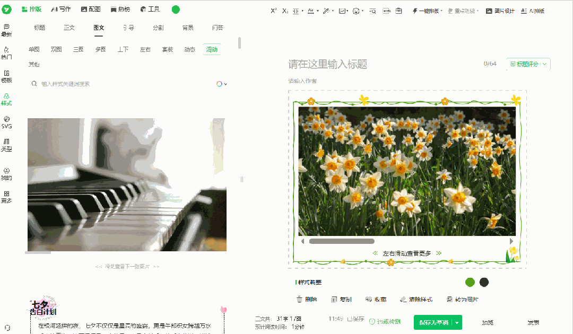This screenshot has height=334, width=573.
Task: Click the subscript X₂ icon
Action: (x=285, y=11)
